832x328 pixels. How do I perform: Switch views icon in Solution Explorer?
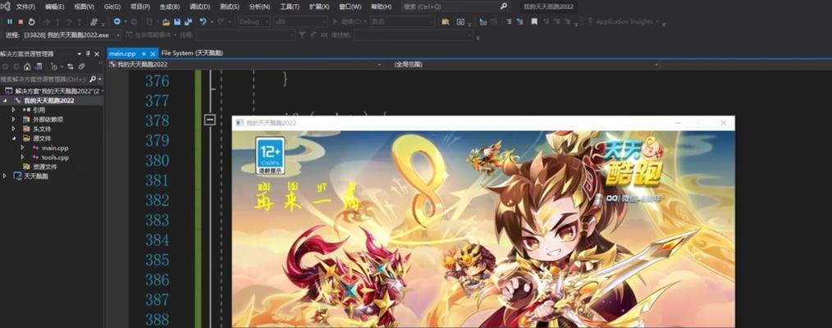(x=39, y=66)
